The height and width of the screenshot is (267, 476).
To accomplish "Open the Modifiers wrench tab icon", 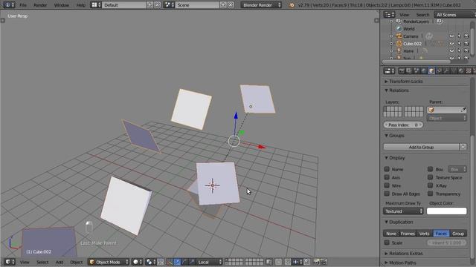I will [x=446, y=71].
